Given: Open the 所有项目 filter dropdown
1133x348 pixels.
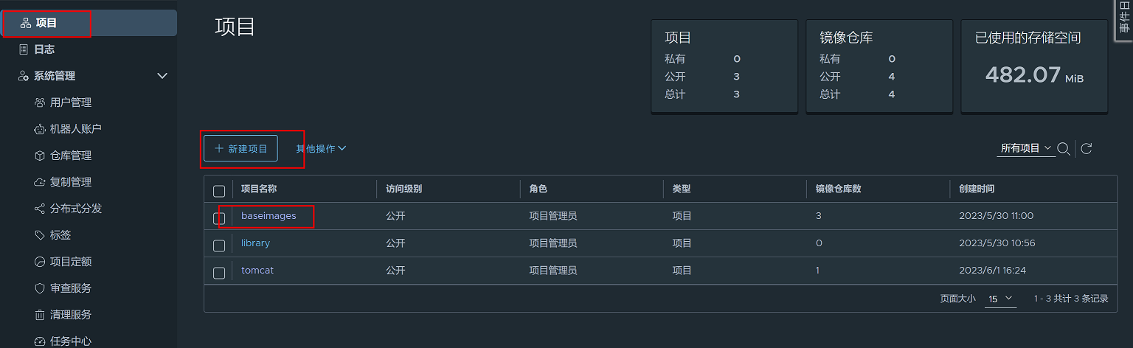Looking at the screenshot, I should (1025, 149).
